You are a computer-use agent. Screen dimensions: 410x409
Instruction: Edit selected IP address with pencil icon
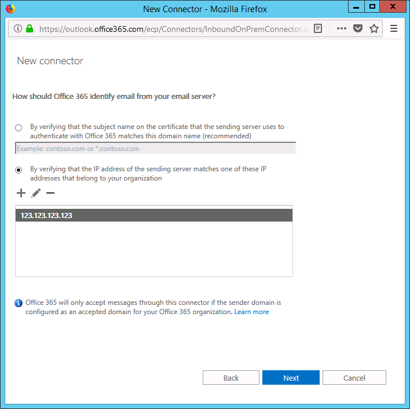36,193
